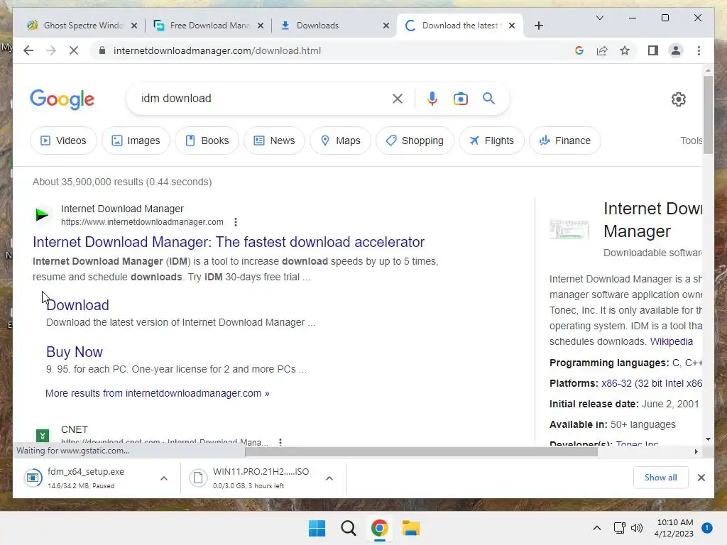
Task: Click the vertical page scrollbar
Action: [x=708, y=114]
